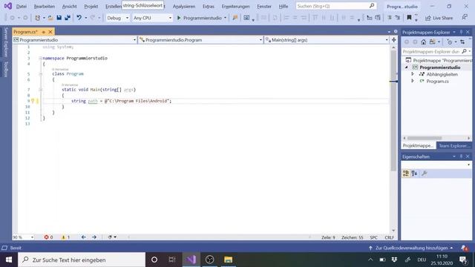Click the feedback icon at top right

[465, 18]
